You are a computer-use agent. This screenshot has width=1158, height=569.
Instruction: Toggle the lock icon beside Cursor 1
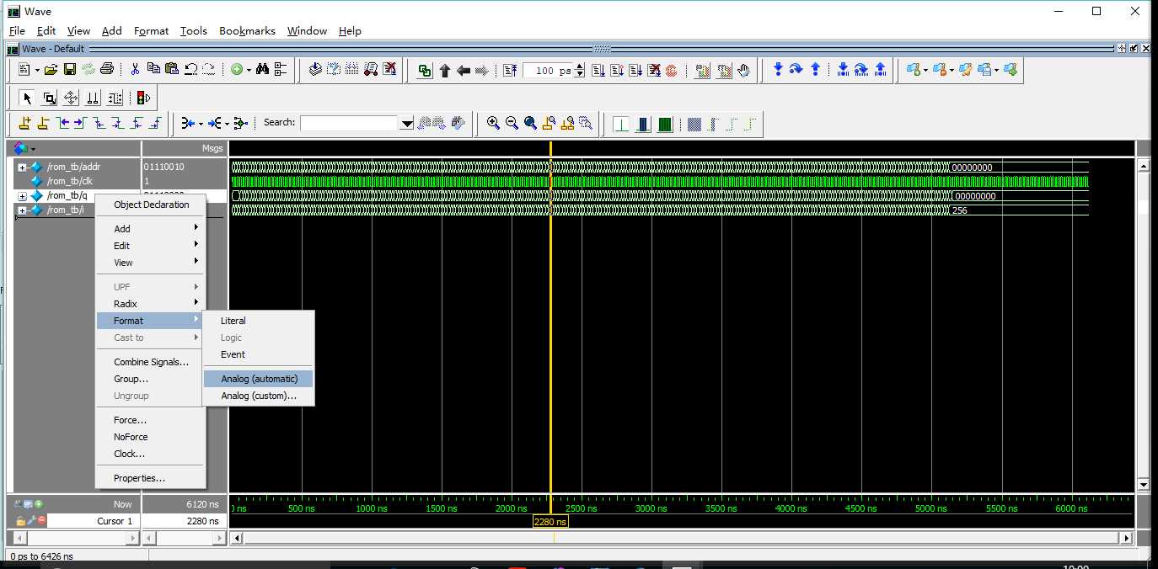point(21,521)
